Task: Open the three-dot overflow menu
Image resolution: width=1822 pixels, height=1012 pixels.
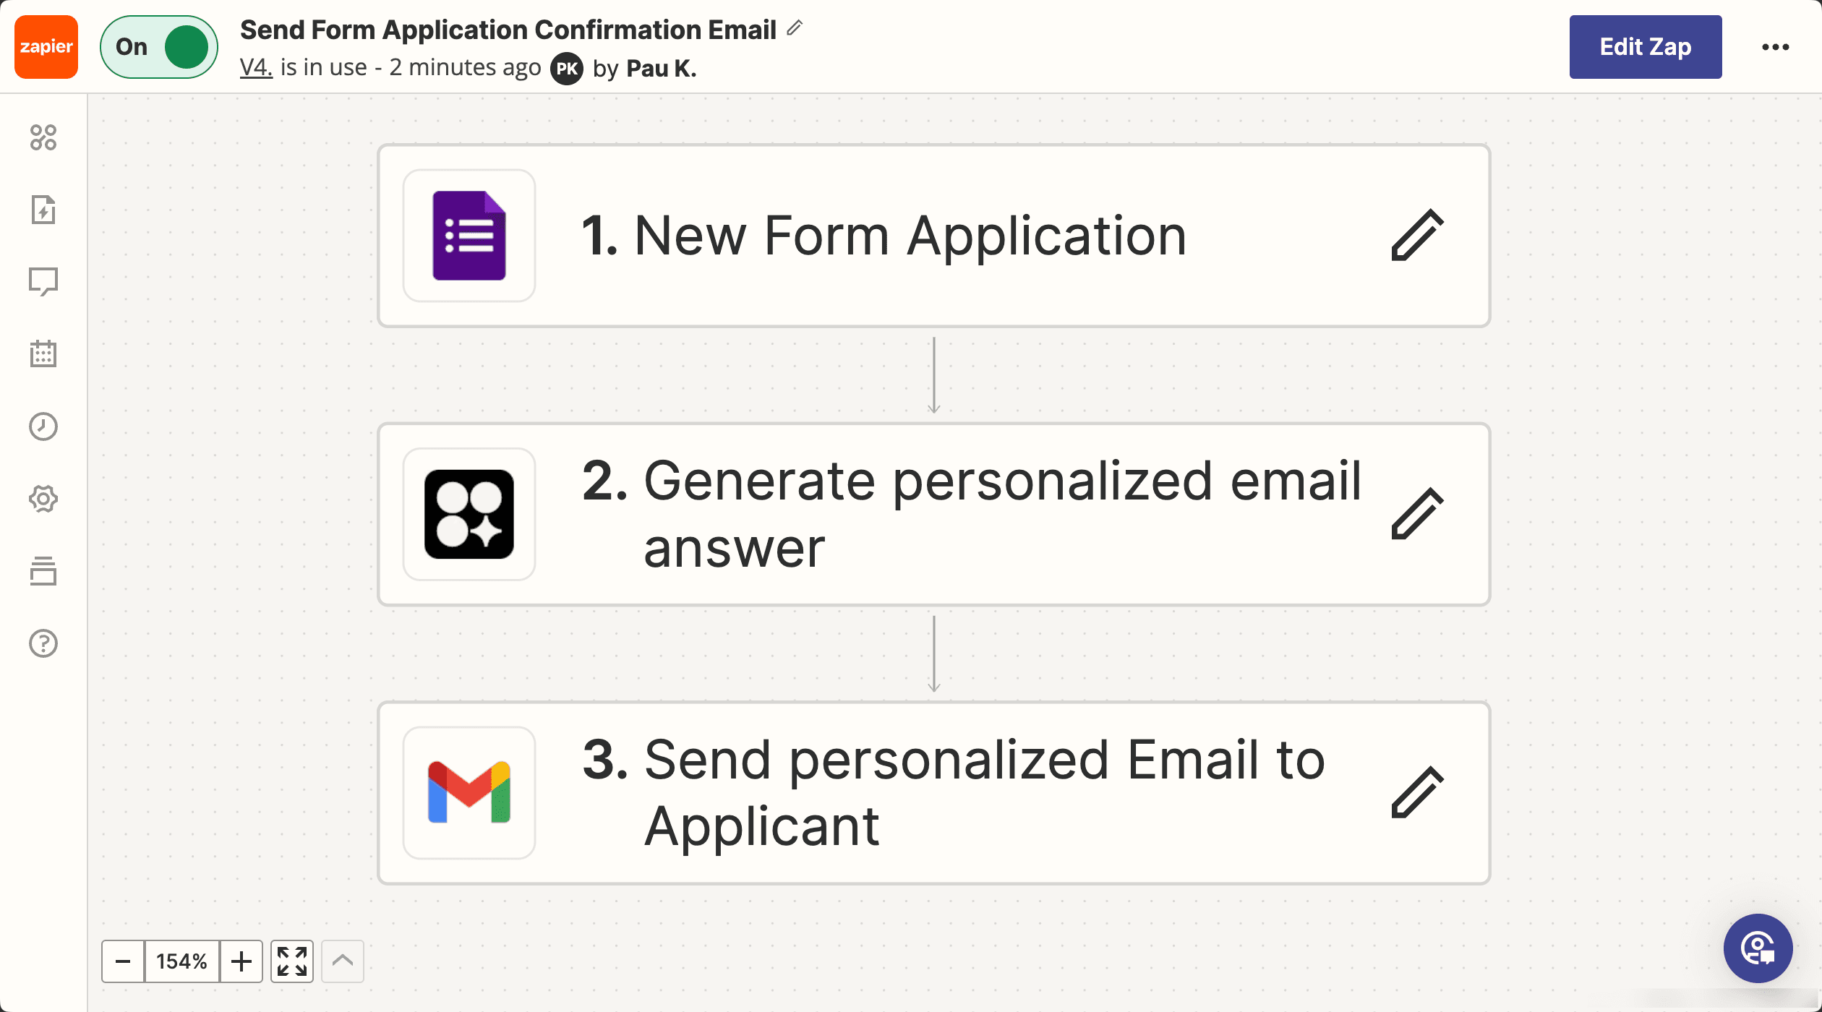Action: click(1776, 46)
